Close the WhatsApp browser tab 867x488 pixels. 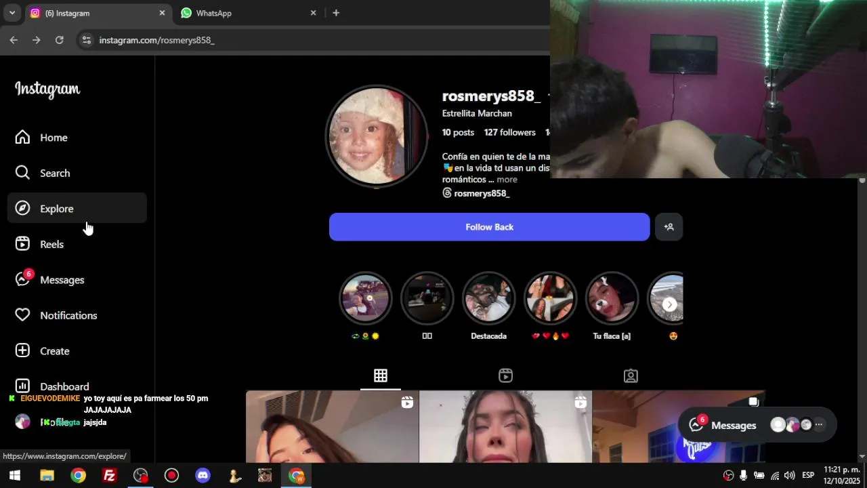coord(313,13)
